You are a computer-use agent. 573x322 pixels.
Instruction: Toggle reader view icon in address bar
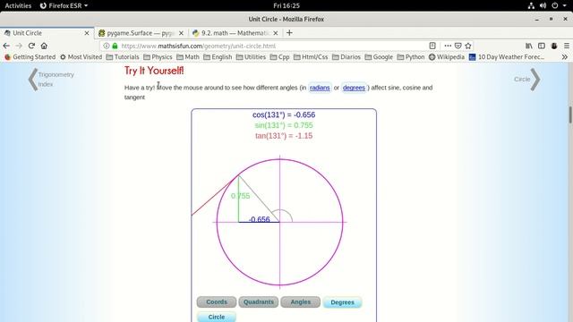432,46
